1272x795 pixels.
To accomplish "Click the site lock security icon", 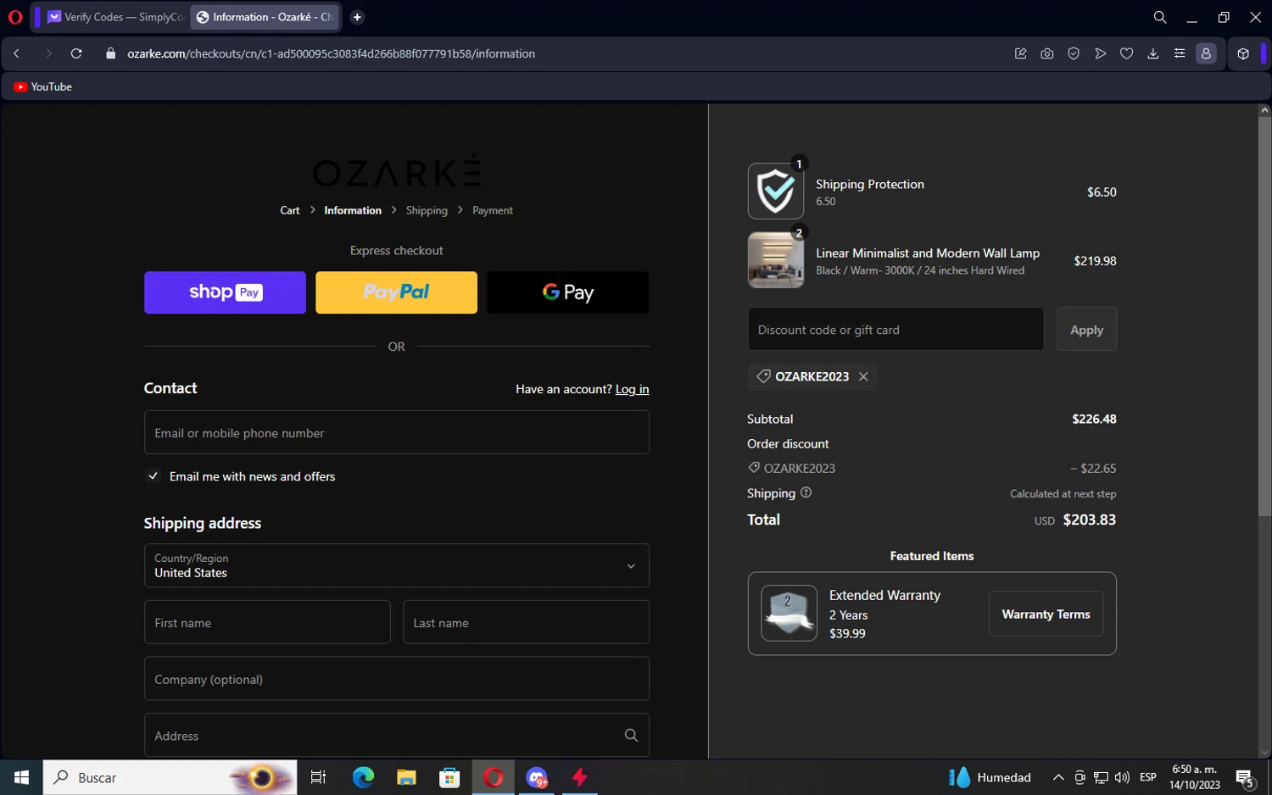I will tap(110, 53).
